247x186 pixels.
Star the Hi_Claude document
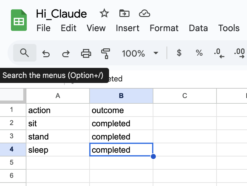tap(104, 13)
